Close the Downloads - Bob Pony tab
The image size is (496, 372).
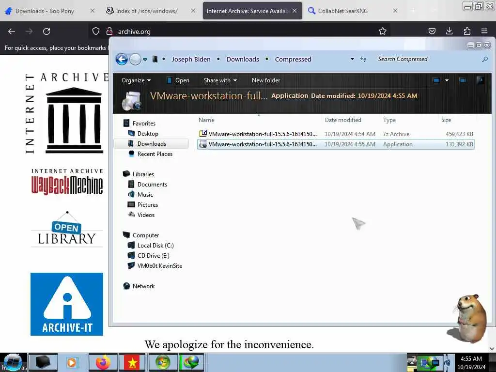click(92, 11)
